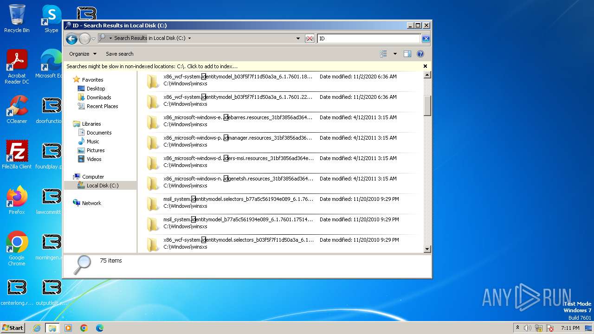Open the Pictures library
Image resolution: width=594 pixels, height=334 pixels.
(95, 150)
